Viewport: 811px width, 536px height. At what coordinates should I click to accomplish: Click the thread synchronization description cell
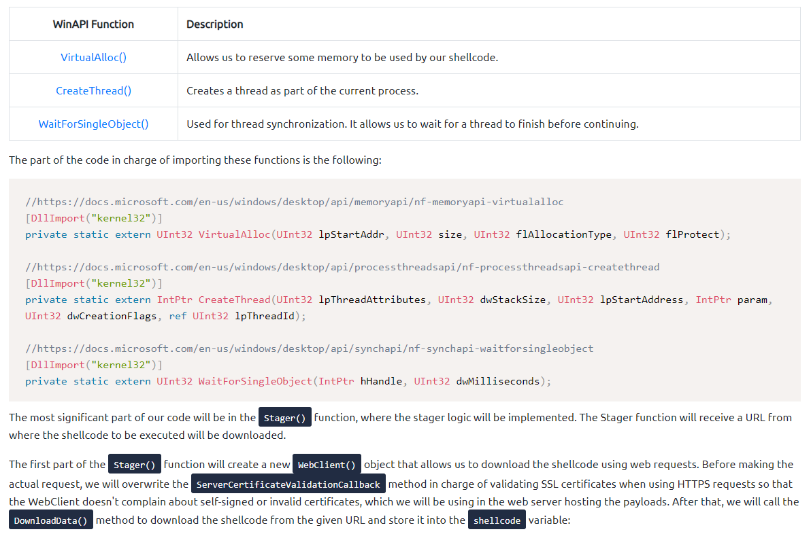coord(412,124)
